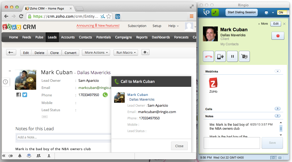This screenshot has width=292, height=162.
Task: Click the record call red dot button
Action: pos(278,36)
